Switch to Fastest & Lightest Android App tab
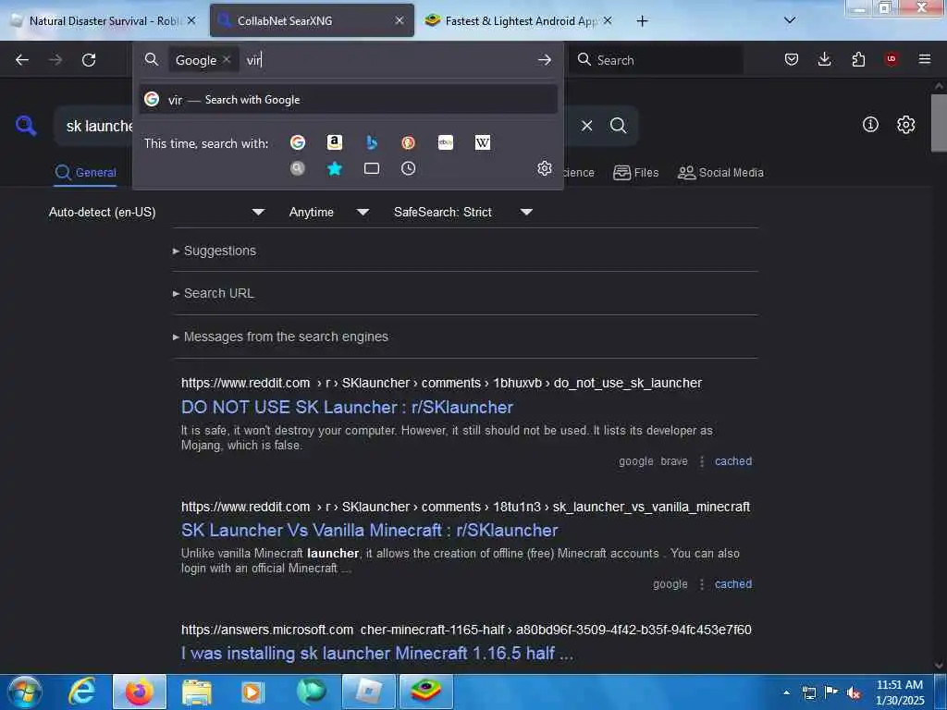 (x=521, y=20)
